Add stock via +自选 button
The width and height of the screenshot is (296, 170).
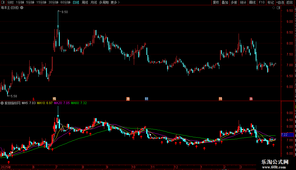point(280,2)
